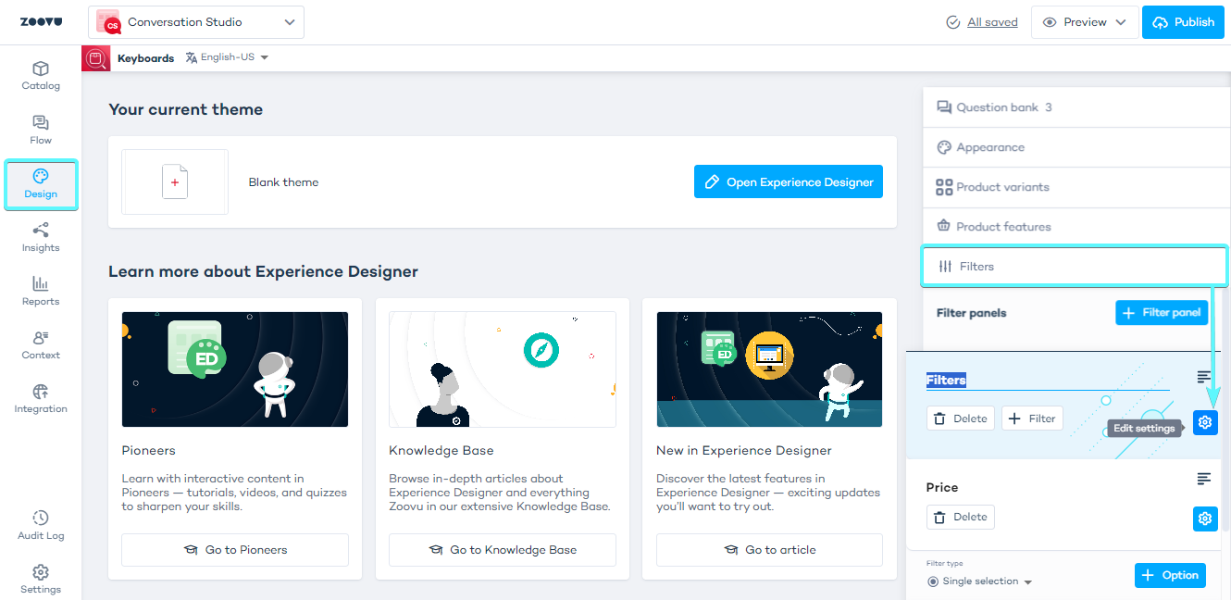The height and width of the screenshot is (600, 1231).
Task: Open the Question bank tab
Action: [995, 107]
